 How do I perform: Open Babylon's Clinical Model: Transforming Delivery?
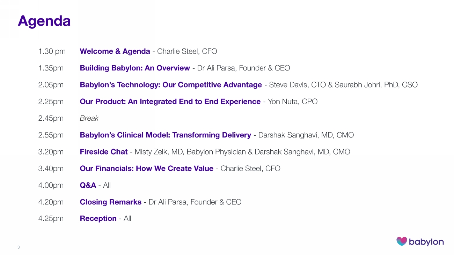165,135
